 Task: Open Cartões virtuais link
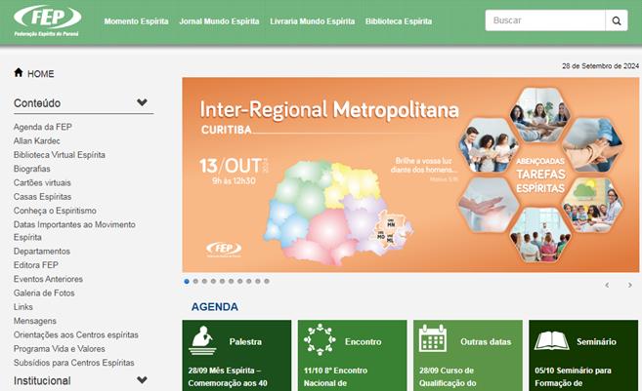point(42,182)
